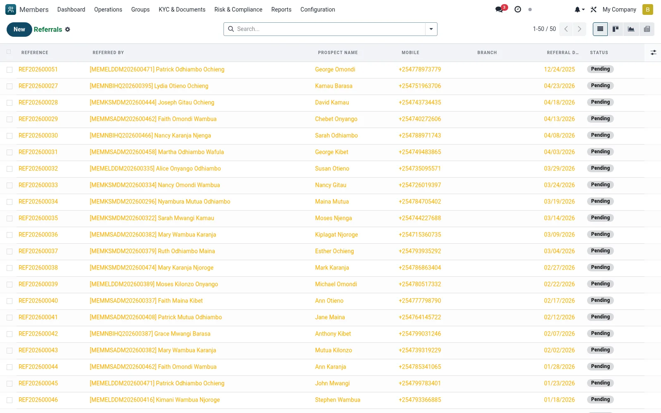This screenshot has width=661, height=413.
Task: Click the Referrals breadcrumb title
Action: click(x=48, y=29)
